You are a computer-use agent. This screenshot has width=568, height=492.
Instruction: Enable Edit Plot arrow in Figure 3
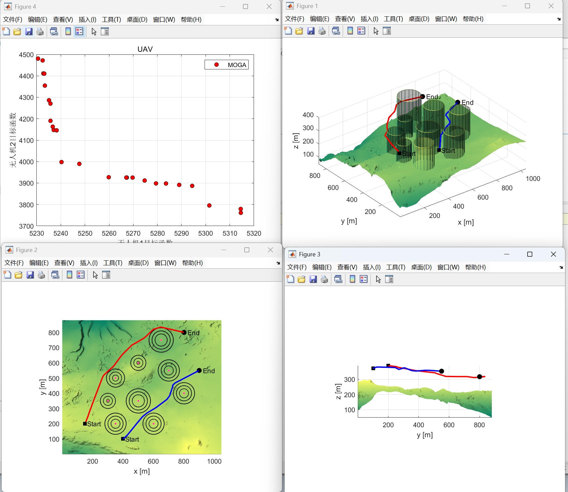pos(378,279)
